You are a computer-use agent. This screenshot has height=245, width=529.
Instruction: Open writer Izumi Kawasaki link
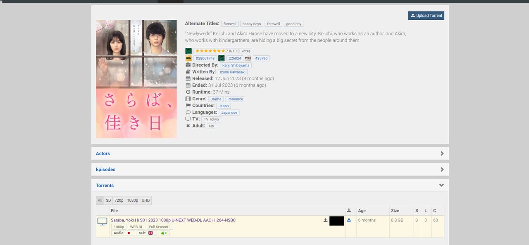click(233, 72)
